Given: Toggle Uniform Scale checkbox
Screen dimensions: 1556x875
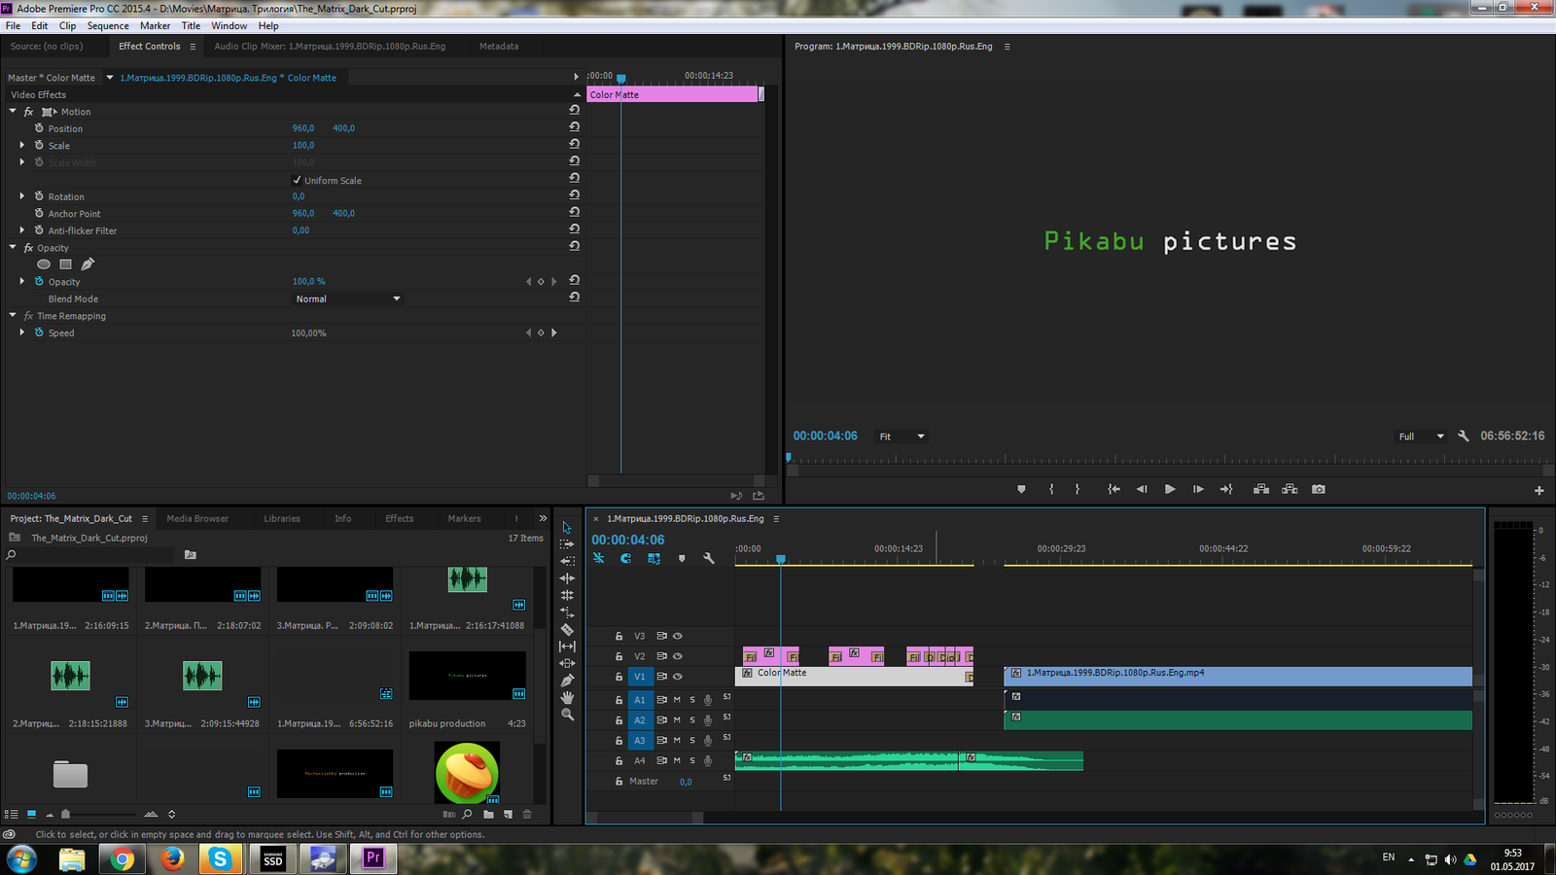Looking at the screenshot, I should [x=297, y=180].
